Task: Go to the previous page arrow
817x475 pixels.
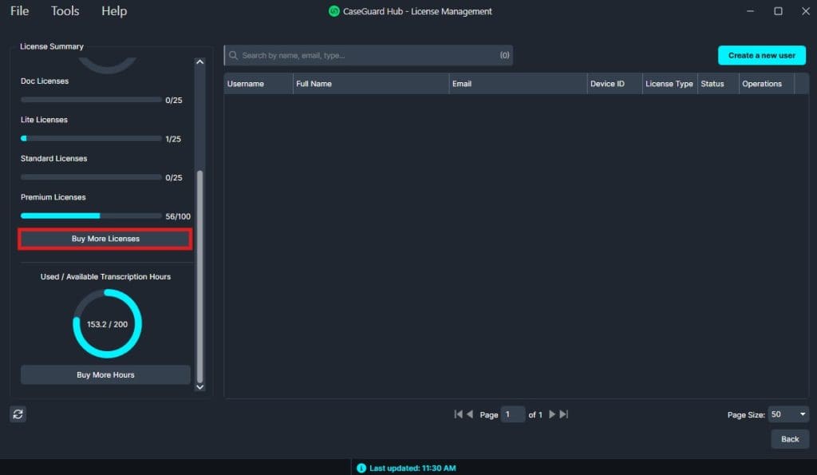Action: point(470,414)
